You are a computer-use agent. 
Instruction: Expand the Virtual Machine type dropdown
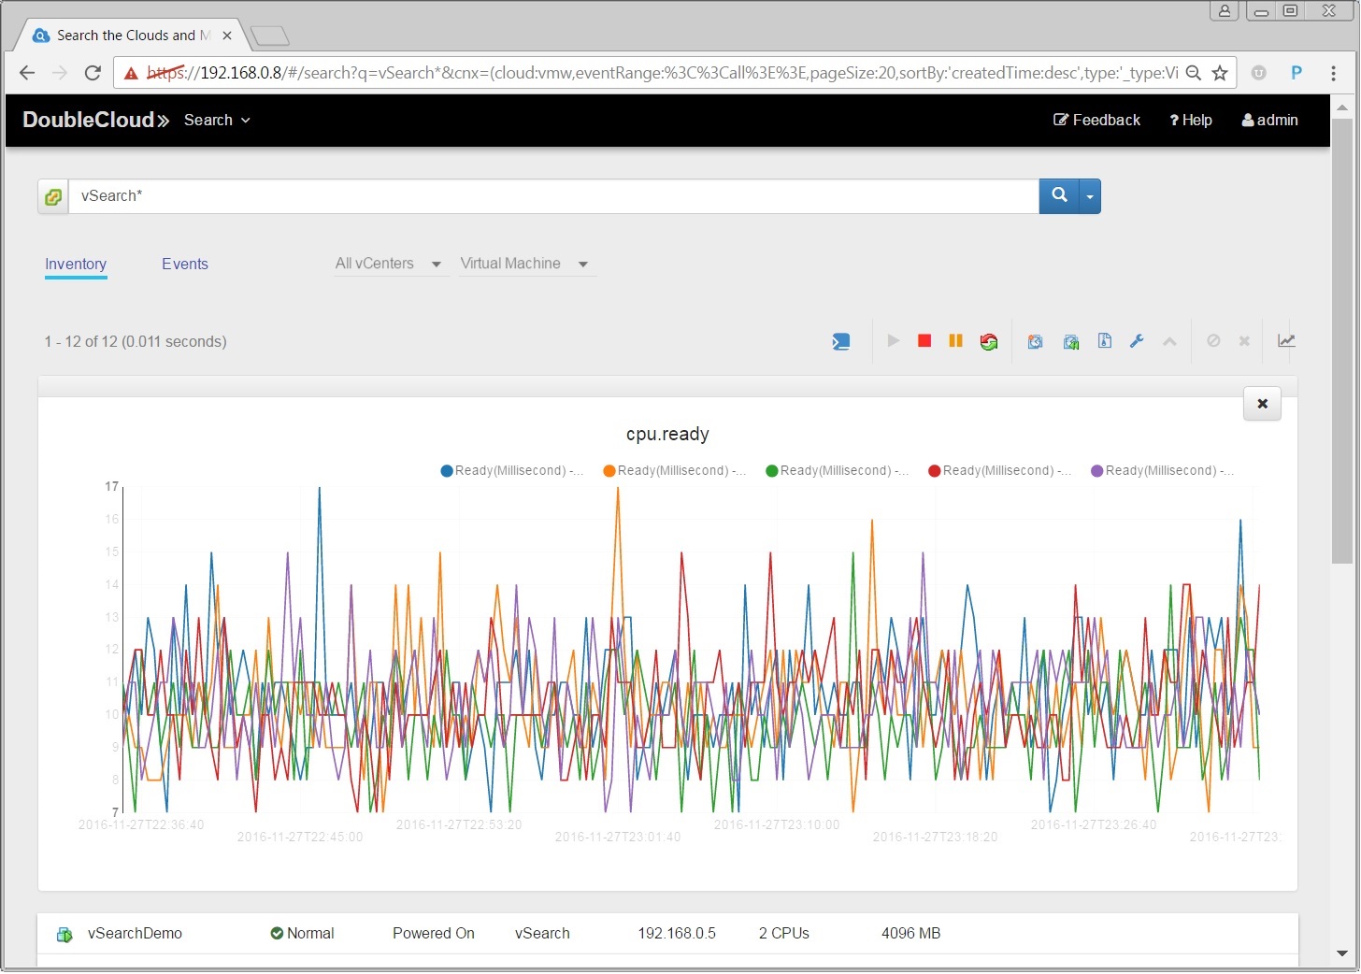point(523,264)
